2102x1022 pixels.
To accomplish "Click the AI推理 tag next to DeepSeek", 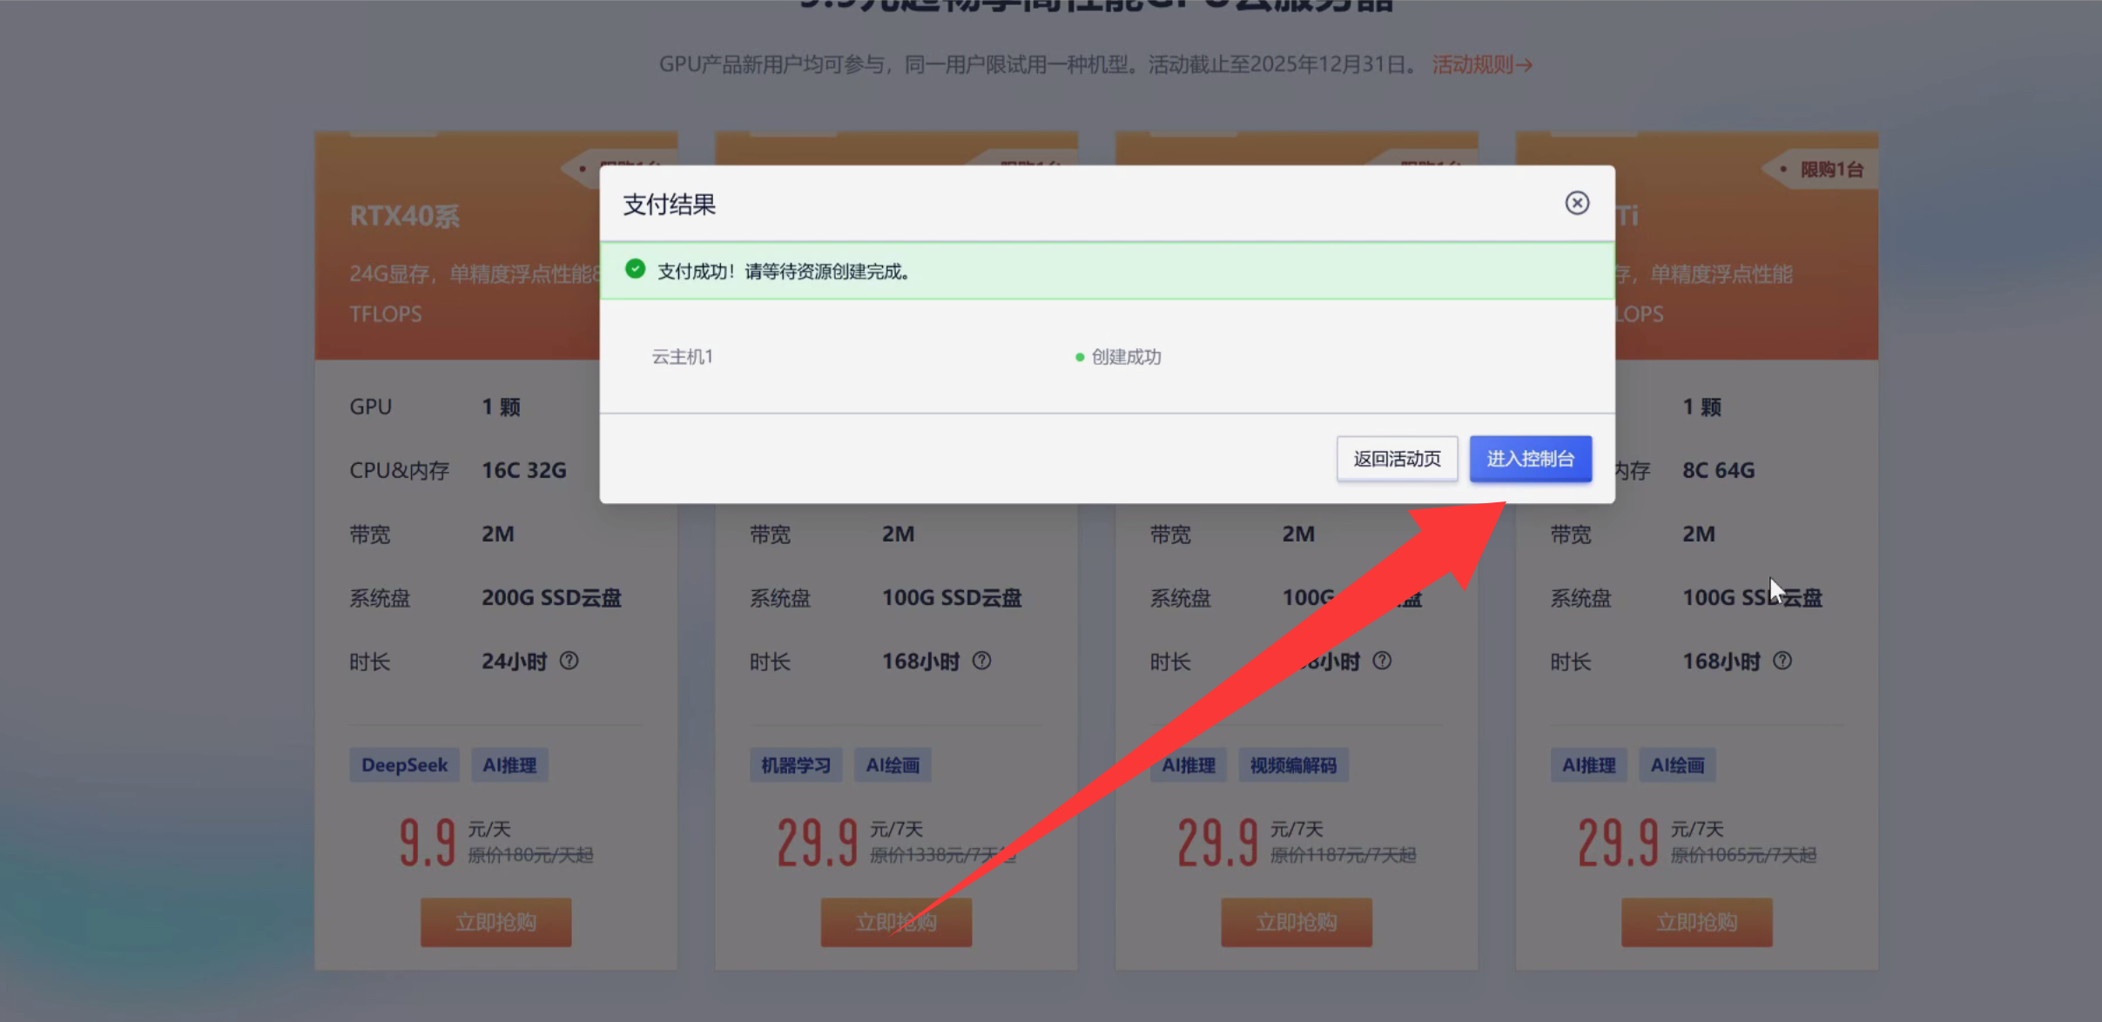I will tap(510, 765).
